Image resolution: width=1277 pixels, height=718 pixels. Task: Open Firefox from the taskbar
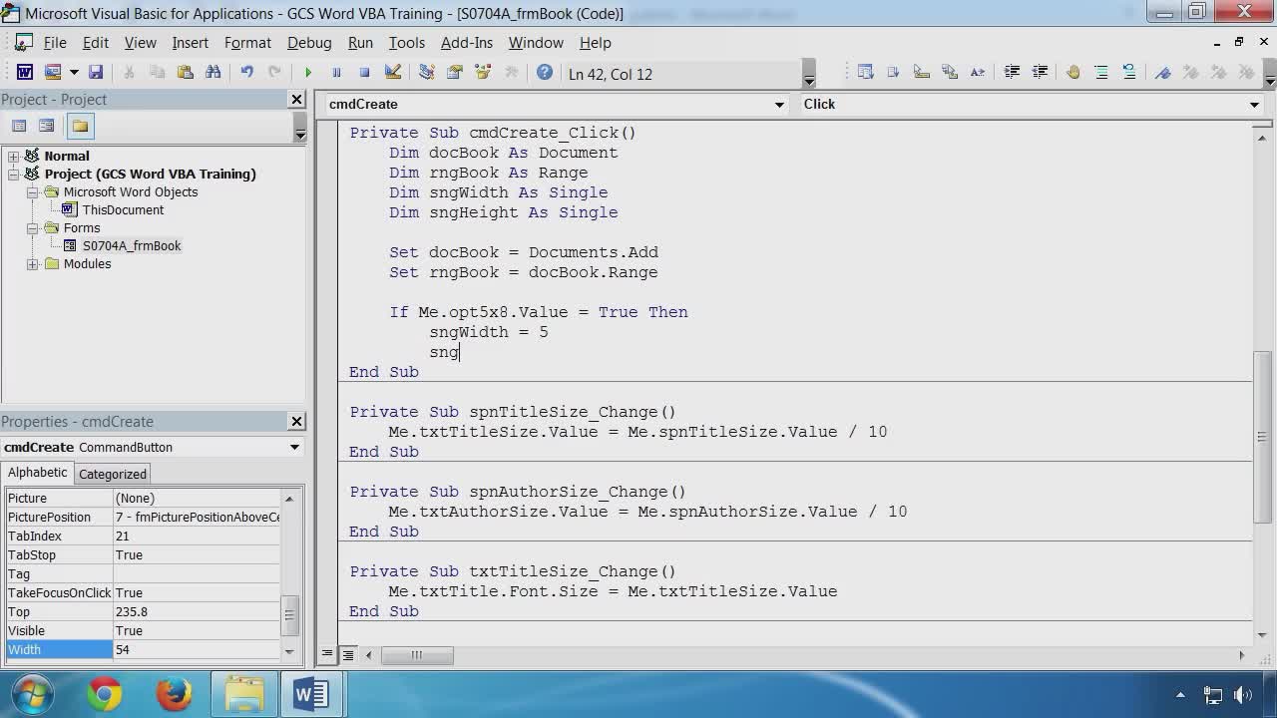tap(175, 694)
